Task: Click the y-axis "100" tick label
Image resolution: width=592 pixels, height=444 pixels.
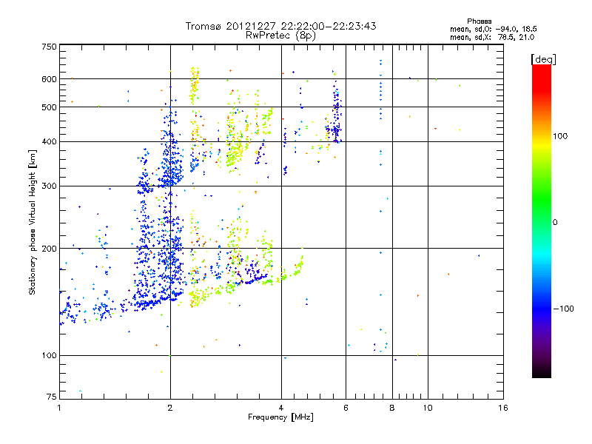Action: (49, 355)
